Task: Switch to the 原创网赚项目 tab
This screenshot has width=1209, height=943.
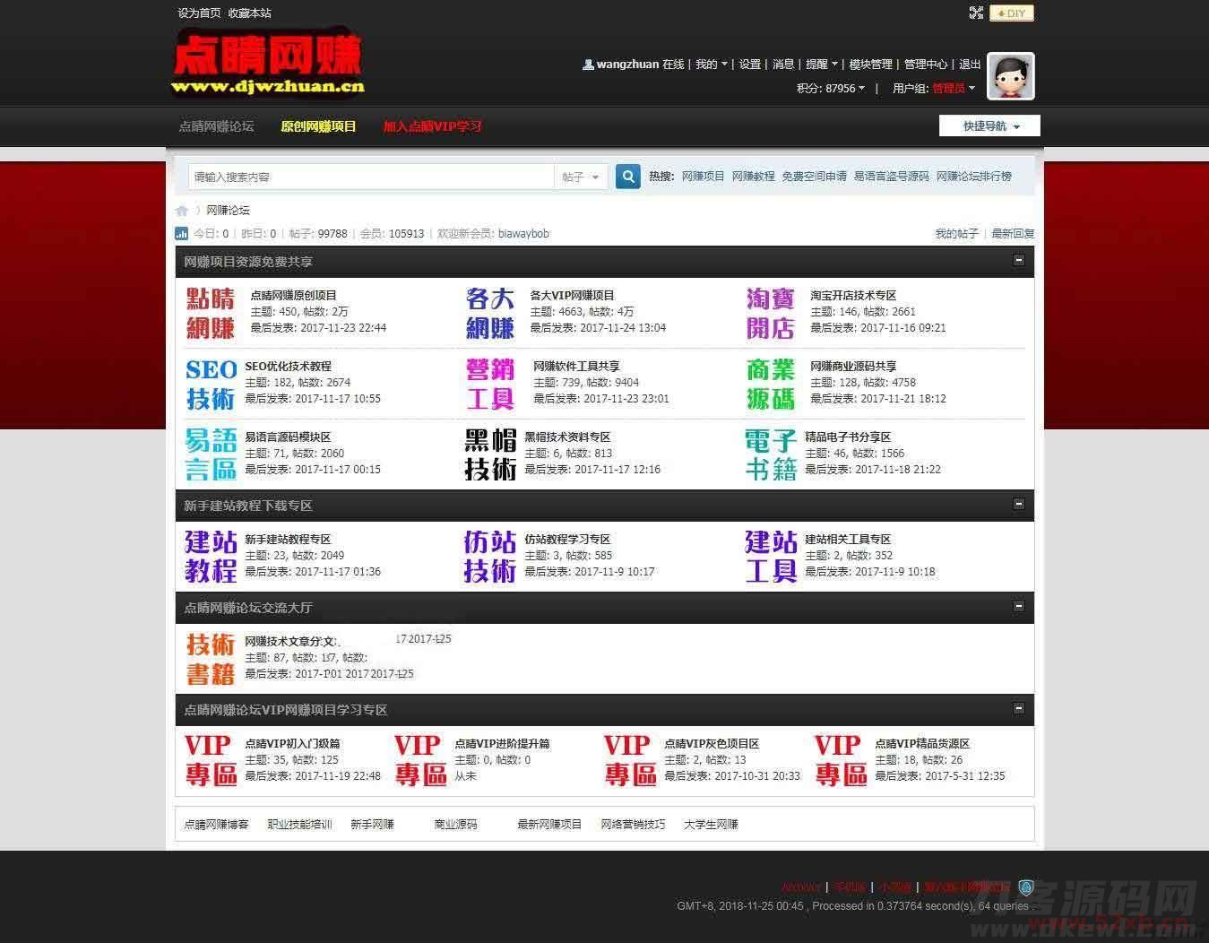Action: point(318,125)
